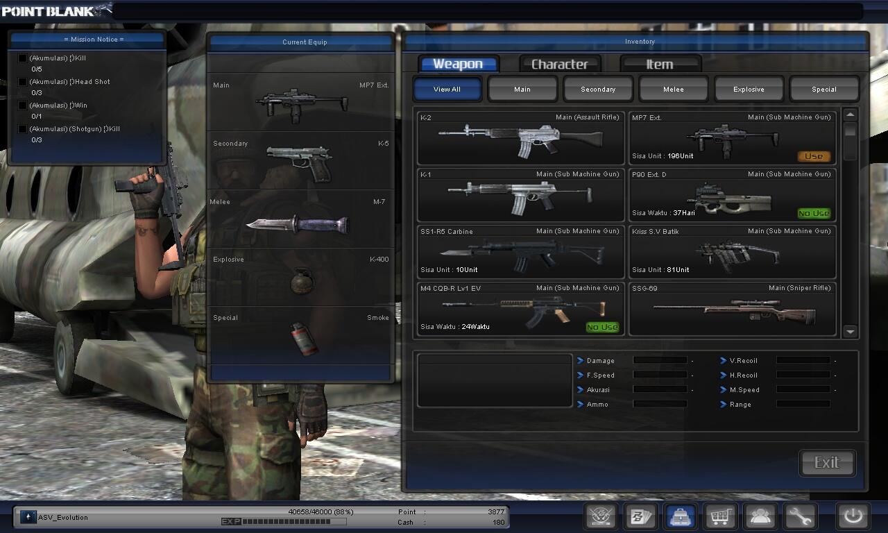Click the Sisa Unit : 196Unit text

pyautogui.click(x=663, y=156)
